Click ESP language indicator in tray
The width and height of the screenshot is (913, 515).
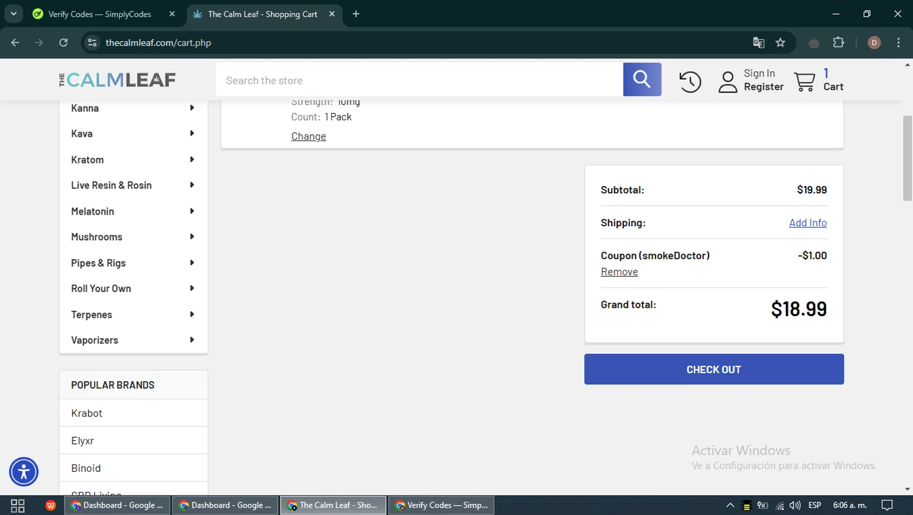[815, 505]
